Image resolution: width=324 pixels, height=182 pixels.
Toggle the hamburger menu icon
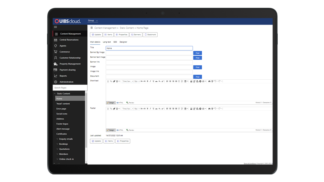coord(55,27)
